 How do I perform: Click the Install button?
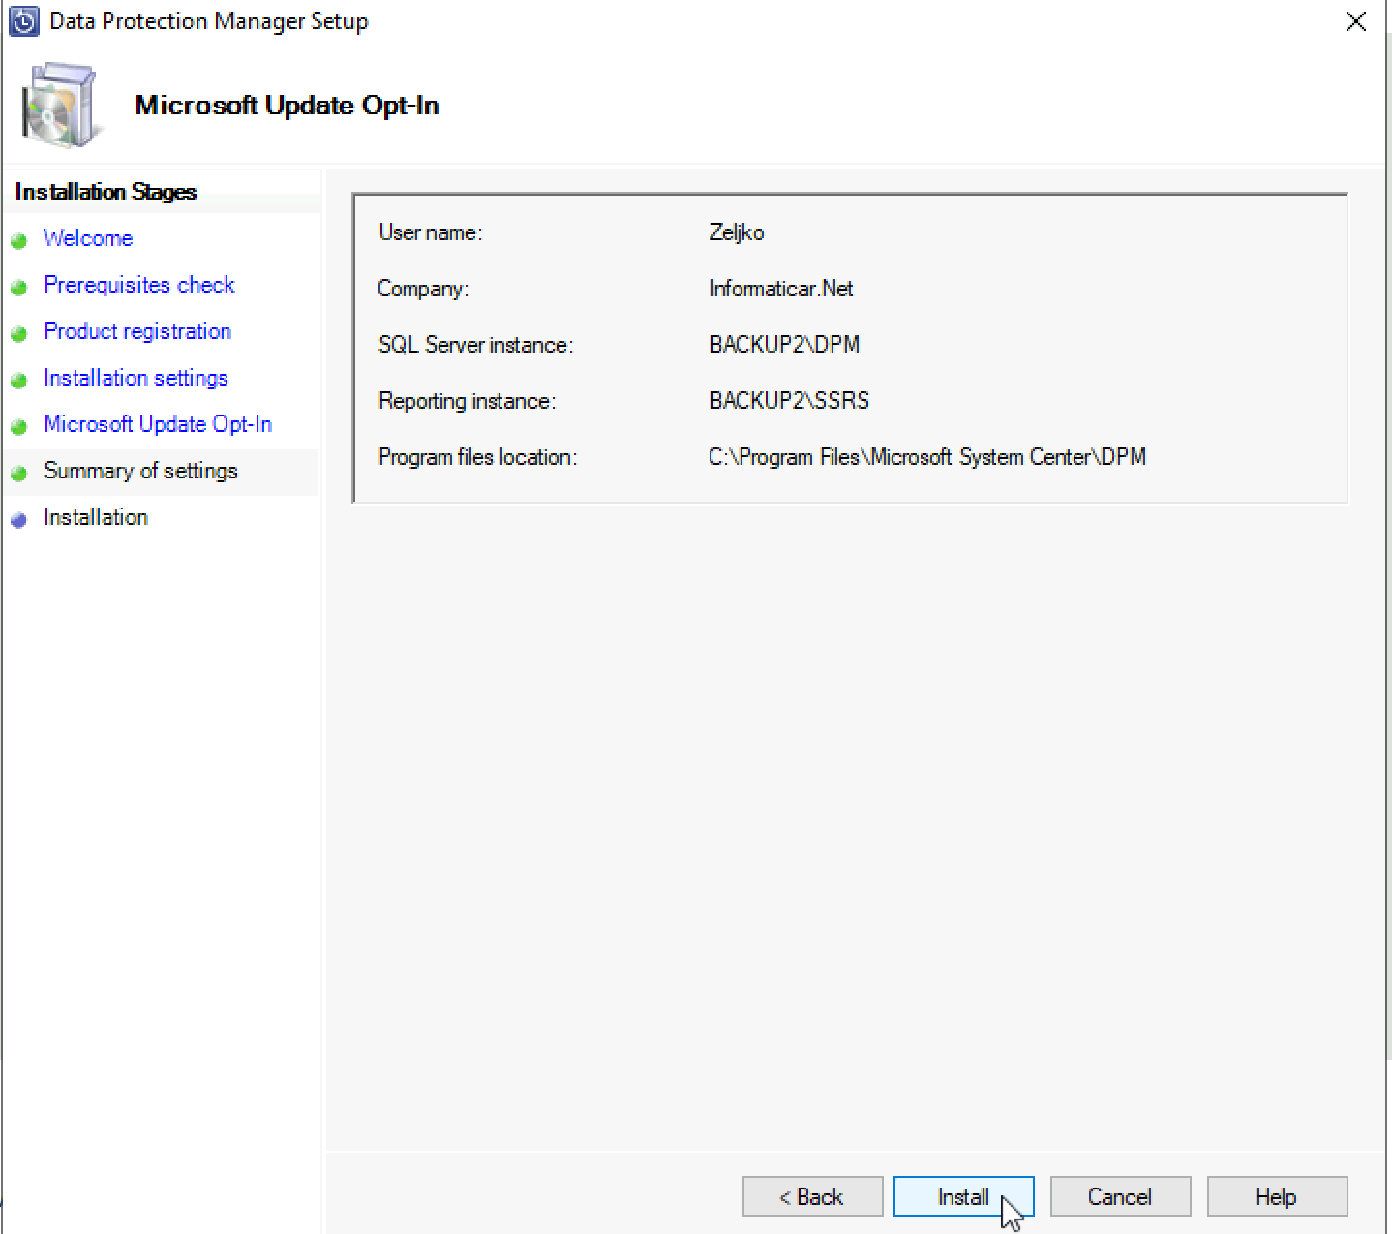coord(963,1196)
